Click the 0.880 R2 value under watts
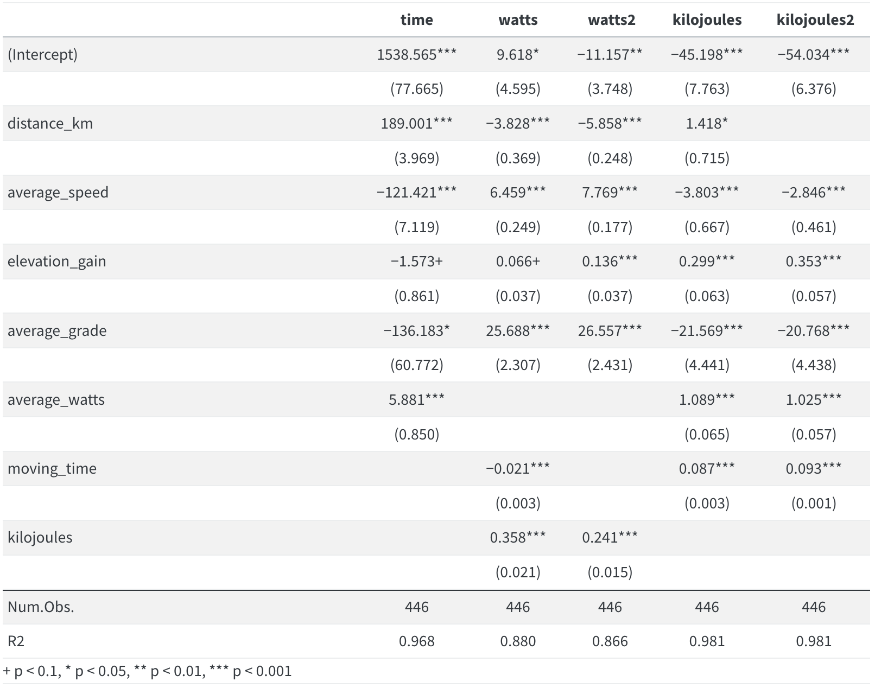Screen dimensions: 875x688 coord(517,641)
